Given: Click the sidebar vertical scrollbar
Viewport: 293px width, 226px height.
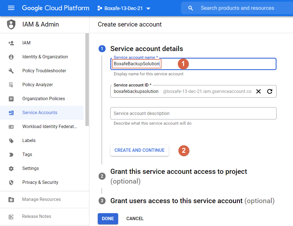Looking at the screenshot, I should (87, 80).
